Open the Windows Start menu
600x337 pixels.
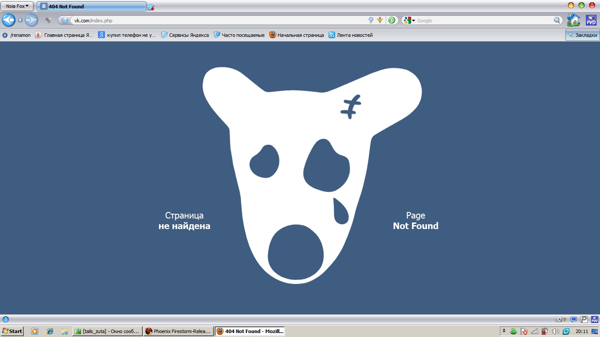tap(12, 331)
